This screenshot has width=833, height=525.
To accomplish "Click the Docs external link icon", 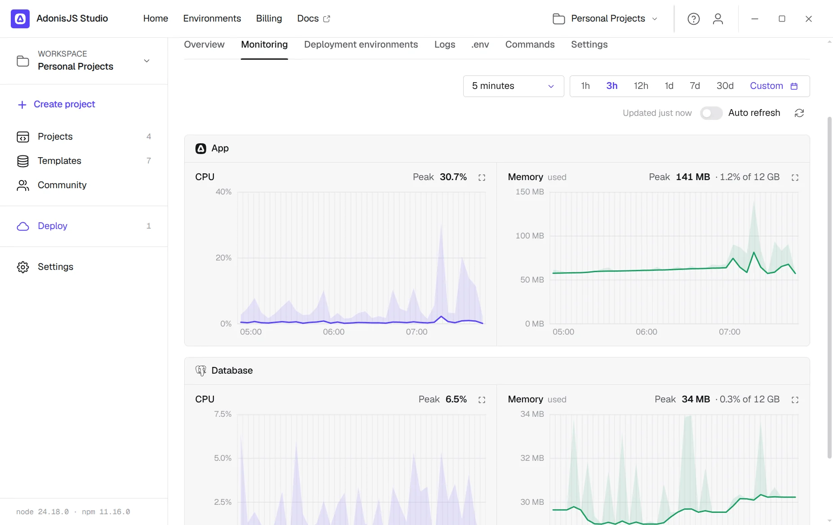I will pos(327,19).
